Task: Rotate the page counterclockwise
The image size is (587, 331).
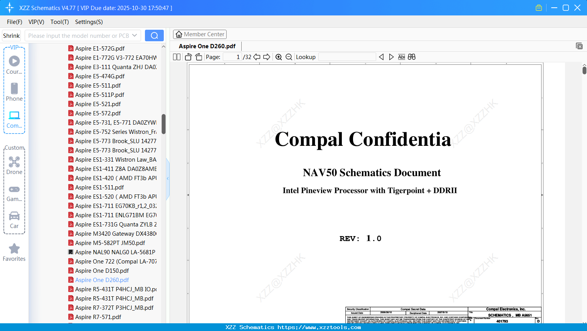Action: [188, 57]
